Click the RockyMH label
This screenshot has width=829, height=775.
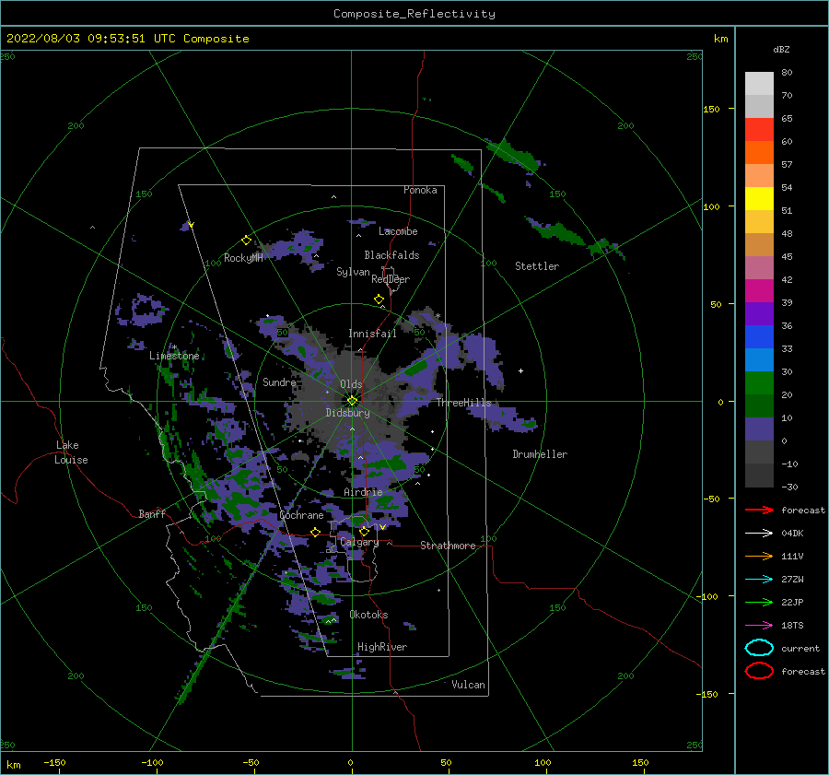(x=243, y=258)
